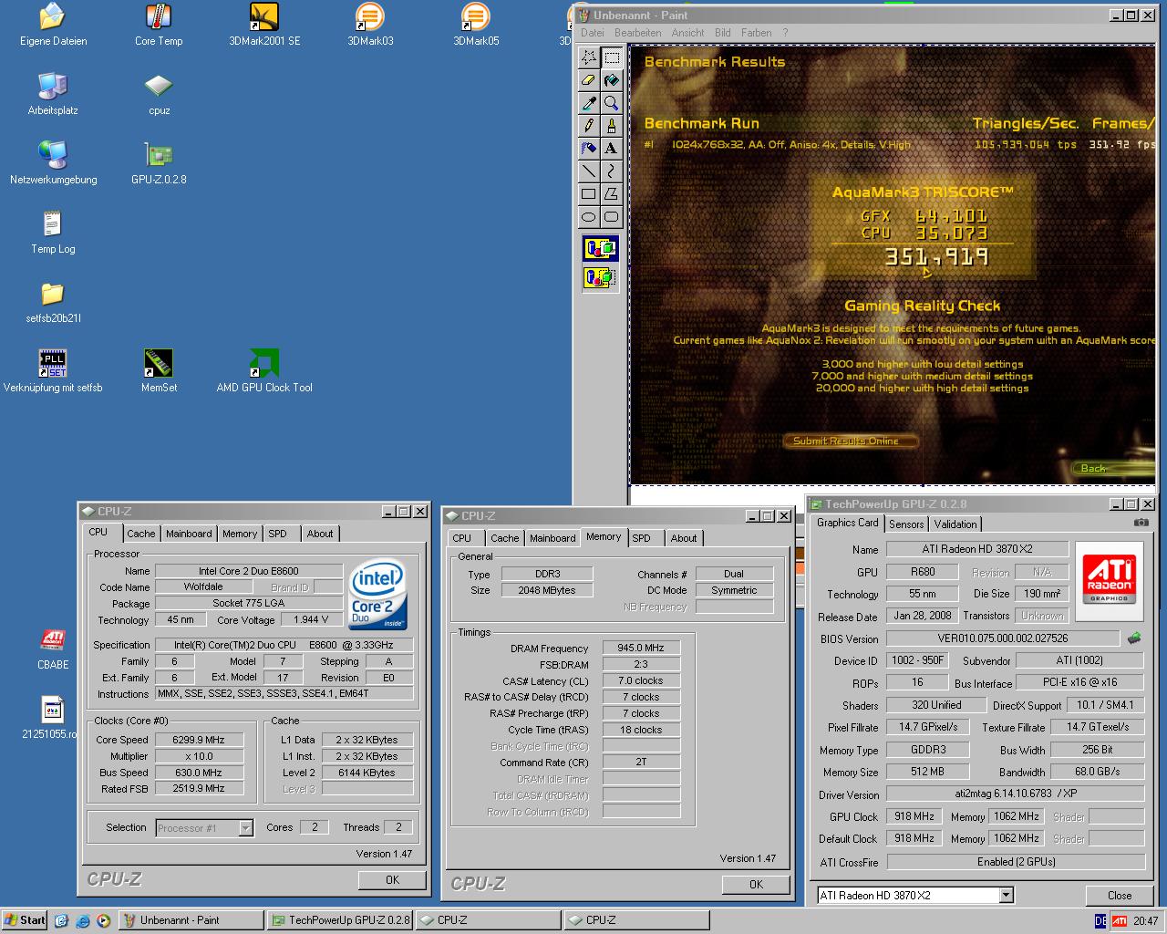Screen dimensions: 1167x934
Task: Activate the Text tool in Paint
Action: (x=612, y=149)
